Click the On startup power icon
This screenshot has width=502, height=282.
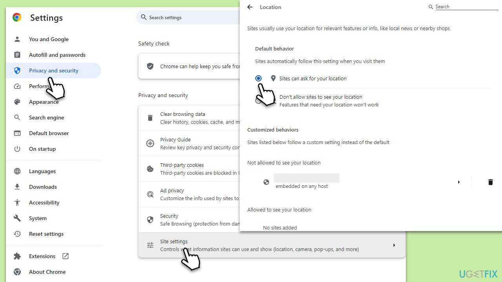17,149
